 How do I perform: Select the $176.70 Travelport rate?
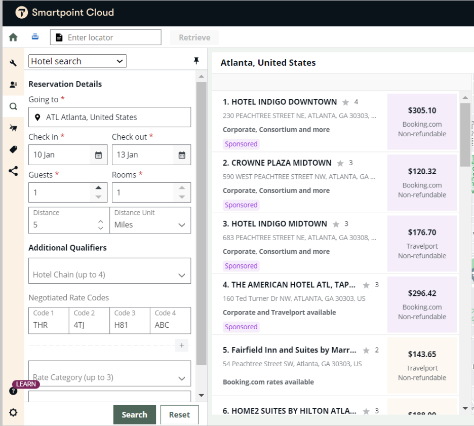click(x=422, y=243)
